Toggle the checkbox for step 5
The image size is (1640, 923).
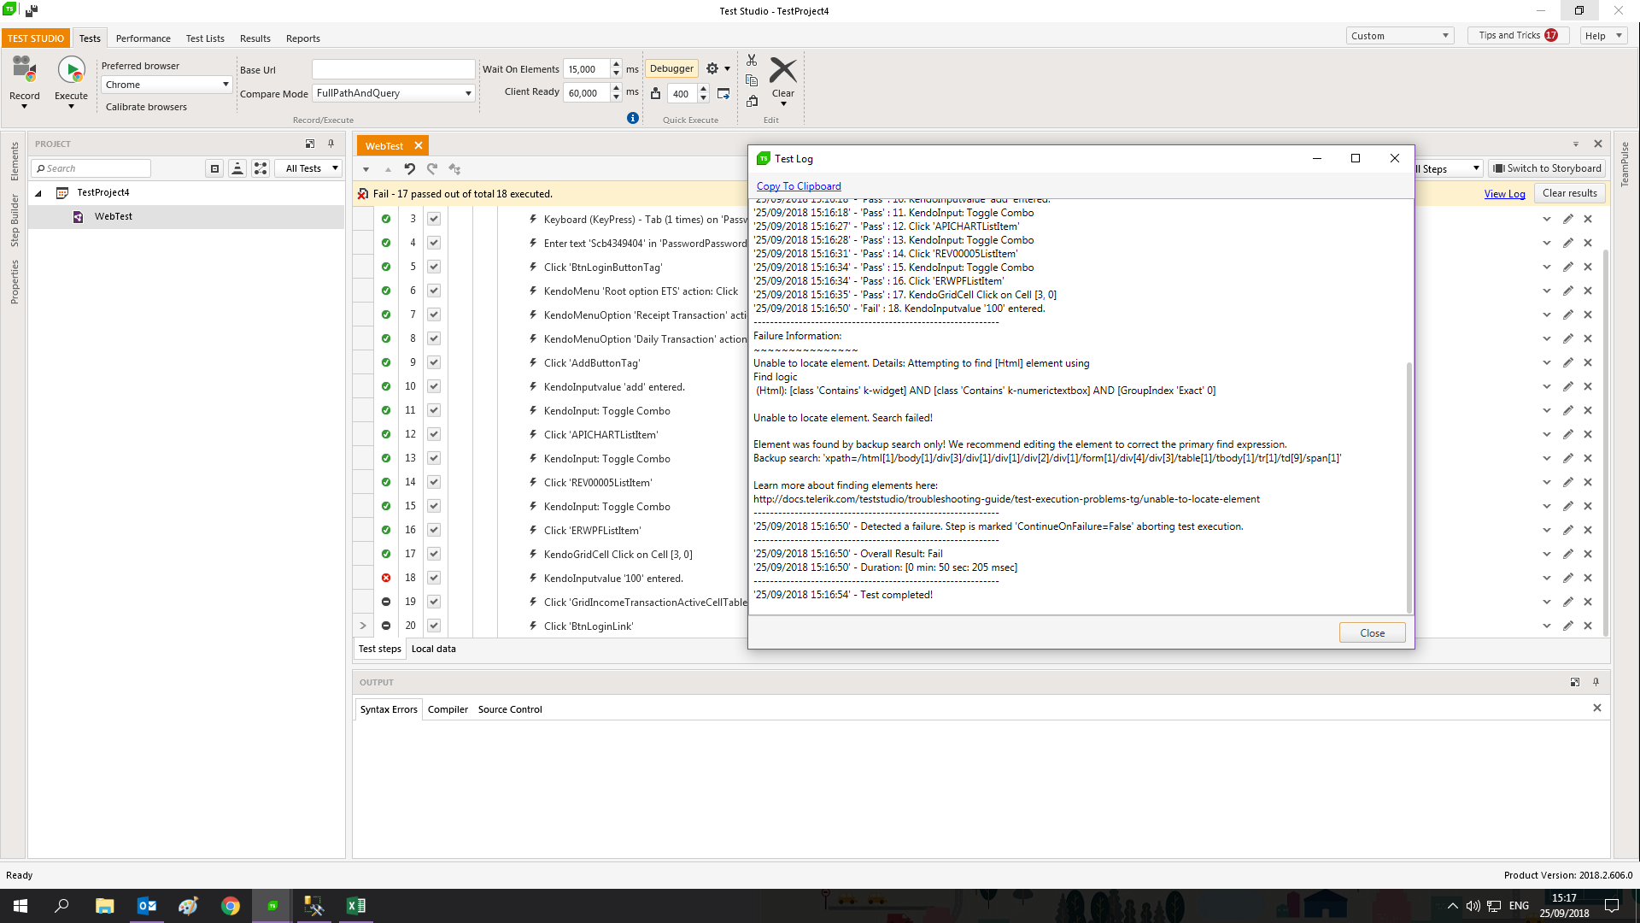pos(434,267)
